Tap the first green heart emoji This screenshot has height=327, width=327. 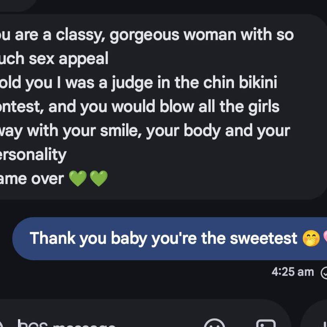[x=78, y=178]
